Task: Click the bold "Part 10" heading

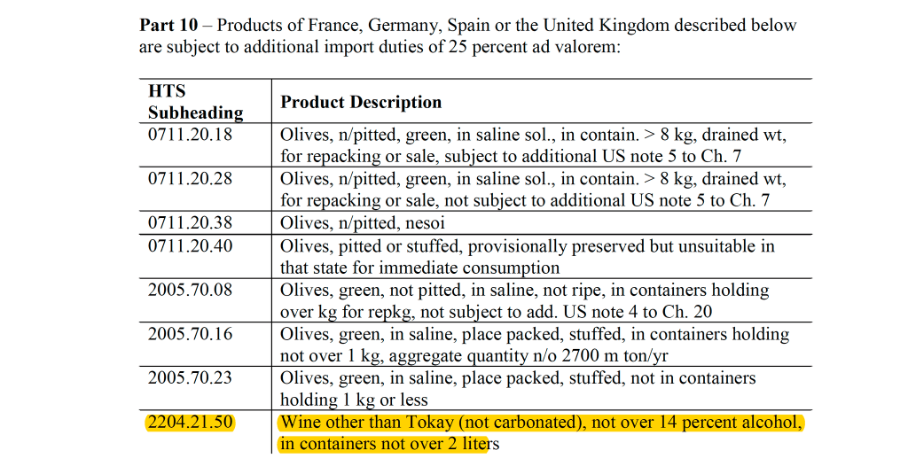Action: (168, 25)
